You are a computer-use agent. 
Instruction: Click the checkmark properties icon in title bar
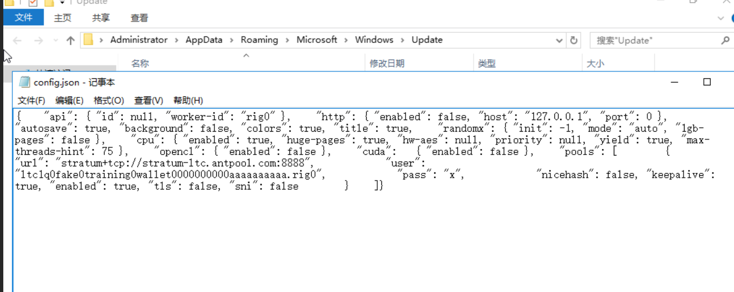(x=33, y=3)
